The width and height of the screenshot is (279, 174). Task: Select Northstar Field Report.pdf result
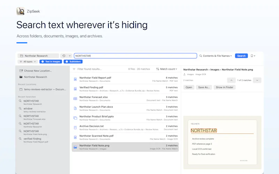point(126,79)
